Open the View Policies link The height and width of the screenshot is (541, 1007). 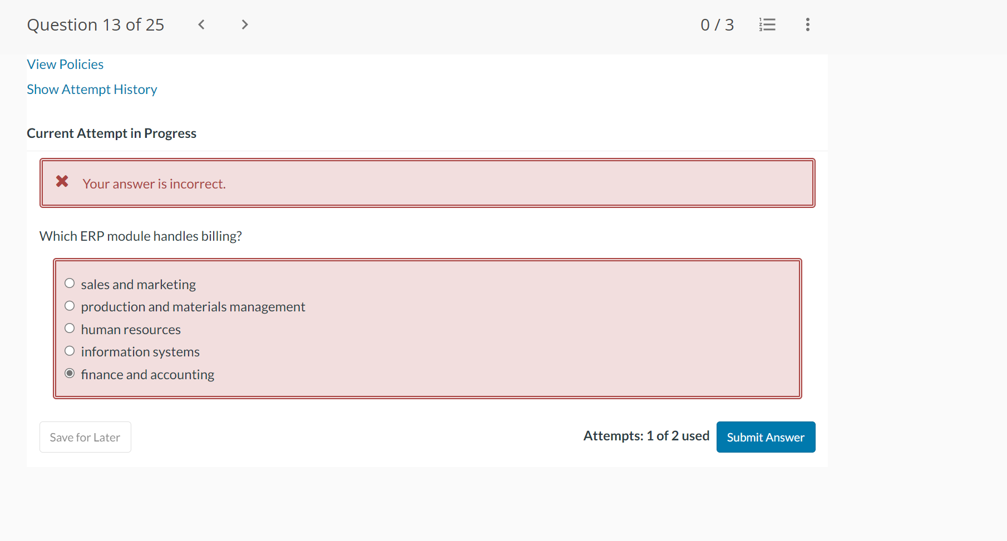tap(65, 64)
